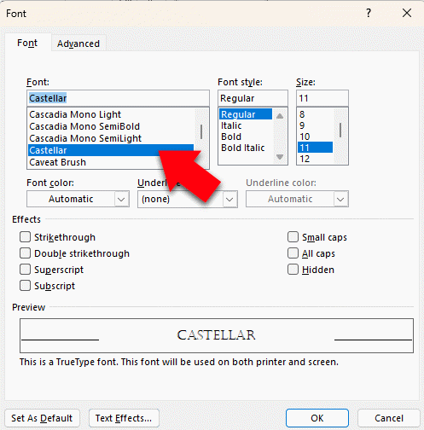Enable the Double strikethrough checkbox
This screenshot has height=430, width=424.
pyautogui.click(x=25, y=253)
